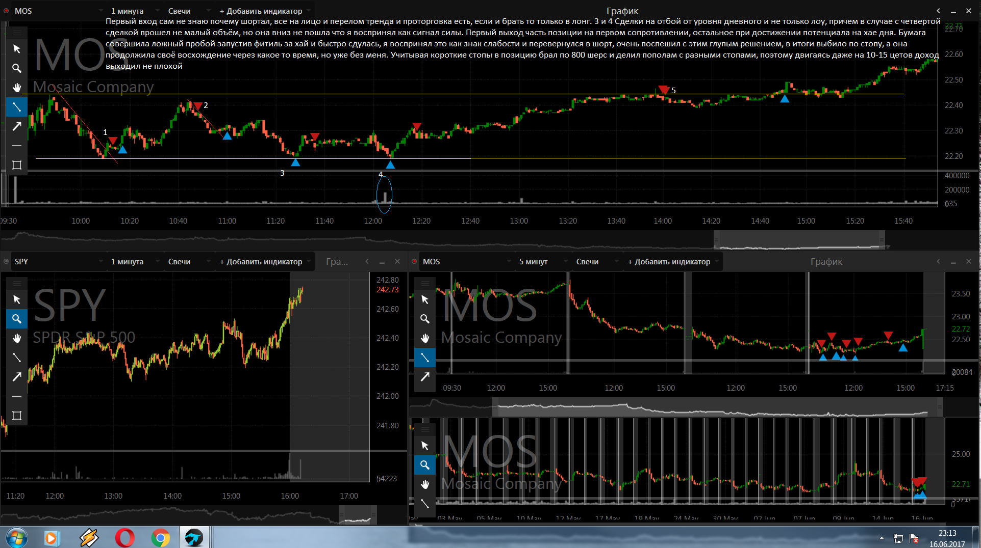981x548 pixels.
Task: Open the toolbar handle menu in top MOS chart
Action: click(x=16, y=33)
